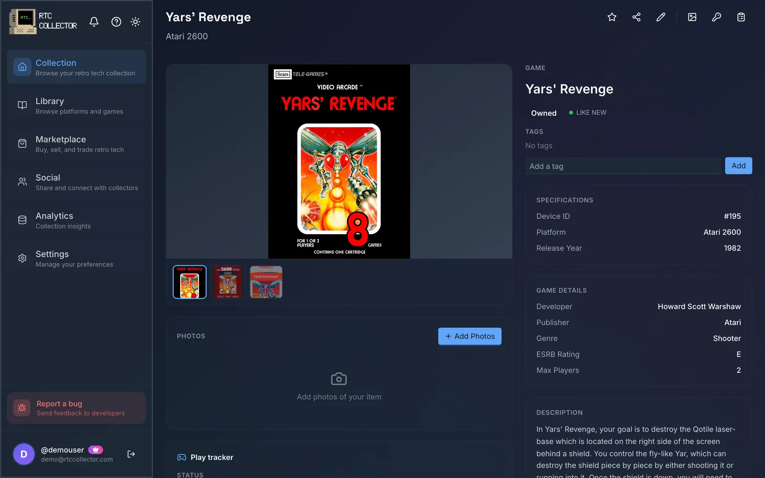Viewport: 765px width, 478px height.
Task: Click the Add Photos button
Action: point(470,336)
